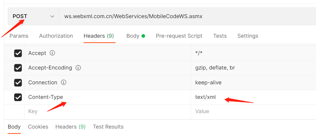Toggle the Accept-Encoding header checkbox
Viewport: 316px width, 136px height.
click(x=18, y=68)
